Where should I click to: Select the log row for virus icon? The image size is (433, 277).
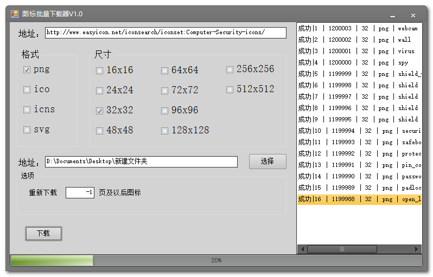click(x=359, y=51)
